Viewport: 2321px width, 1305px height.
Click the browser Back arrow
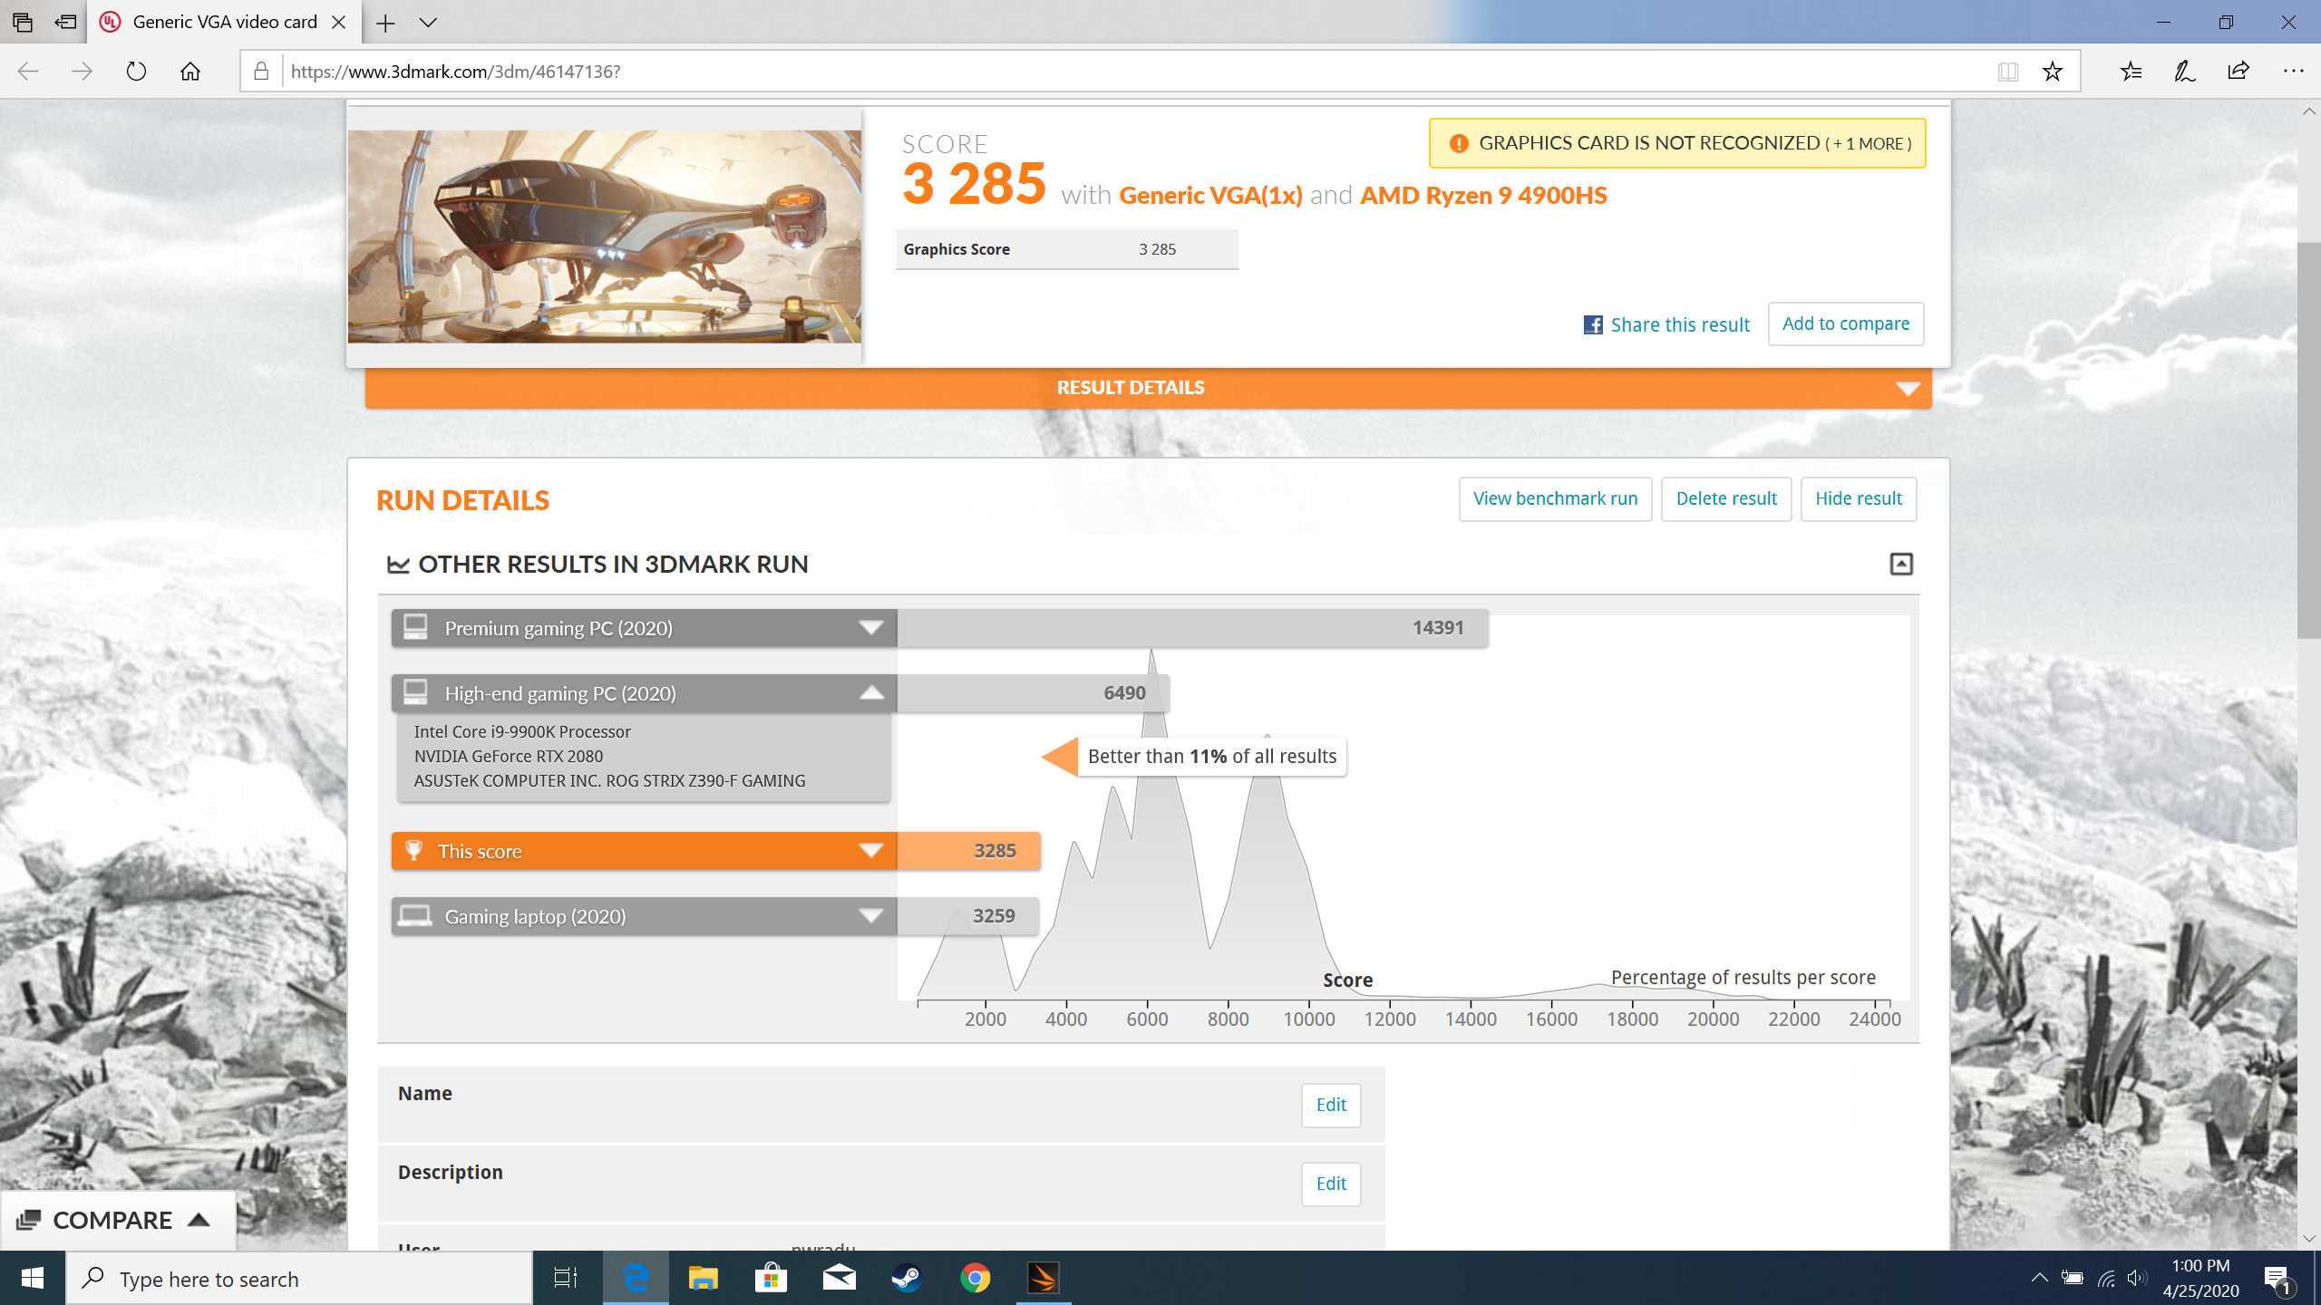pyautogui.click(x=28, y=72)
